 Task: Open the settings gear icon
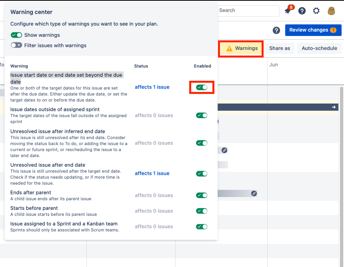(x=316, y=11)
